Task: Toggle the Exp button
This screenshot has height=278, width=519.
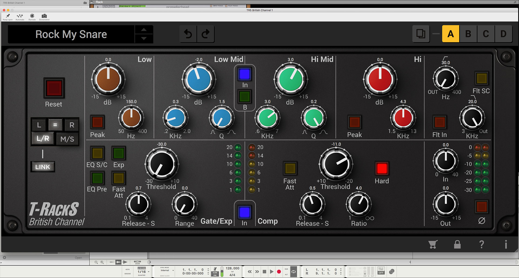Action: point(119,153)
